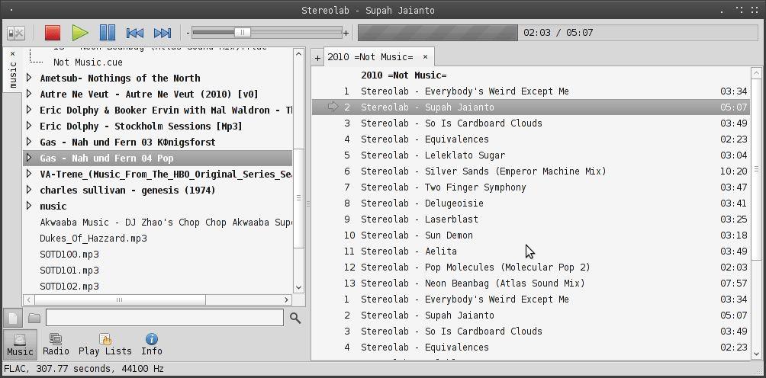Select track 10 Sun Demon

coord(530,235)
